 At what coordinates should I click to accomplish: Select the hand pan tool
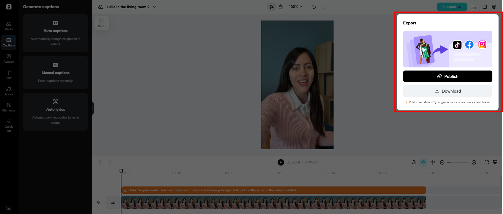(x=281, y=7)
